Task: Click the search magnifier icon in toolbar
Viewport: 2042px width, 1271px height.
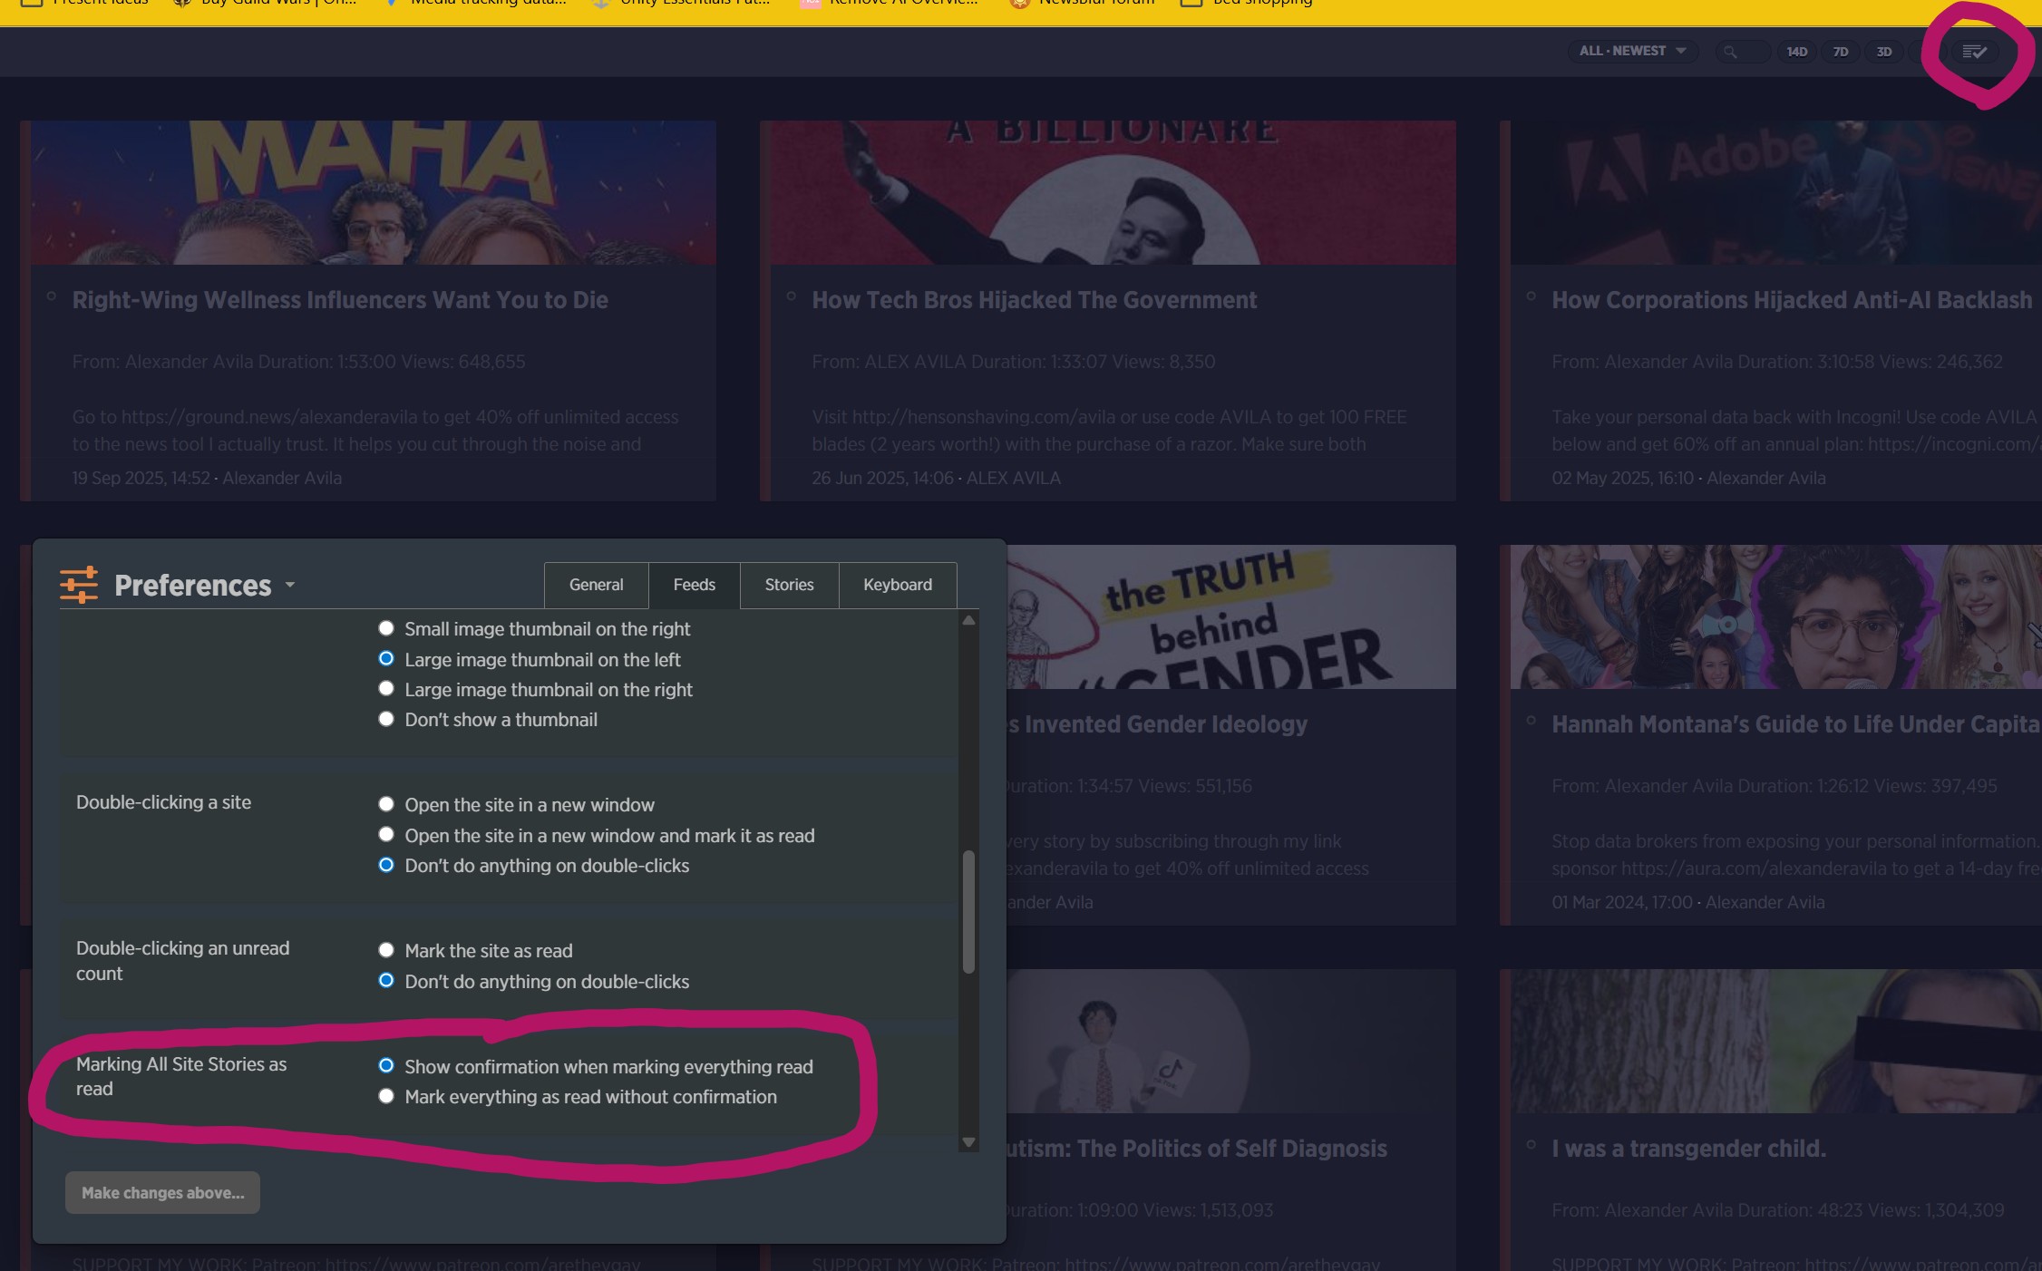Action: tap(1730, 52)
